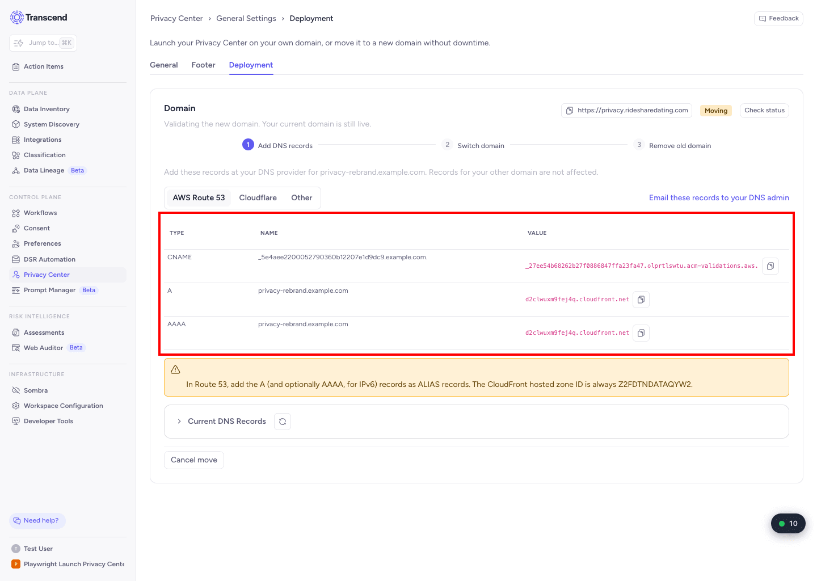
Task: Open the Test User account
Action: [38, 549]
